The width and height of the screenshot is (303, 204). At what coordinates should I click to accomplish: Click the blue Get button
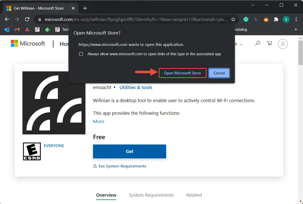pyautogui.click(x=130, y=151)
